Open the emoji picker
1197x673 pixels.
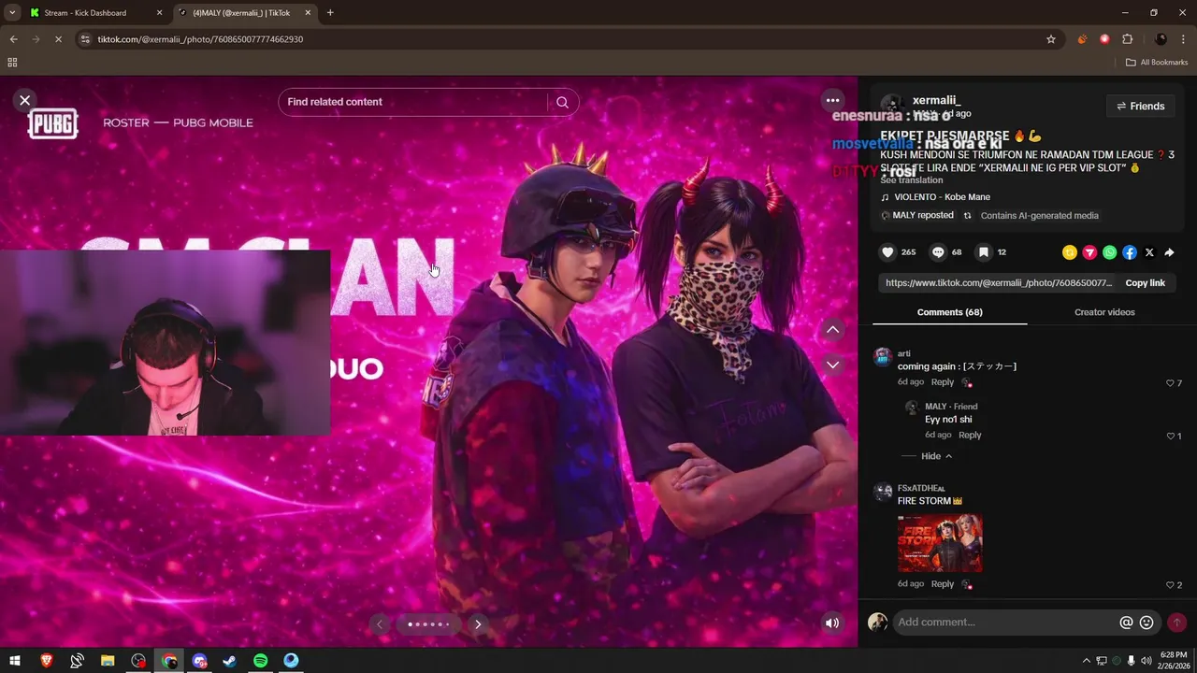[1147, 623]
